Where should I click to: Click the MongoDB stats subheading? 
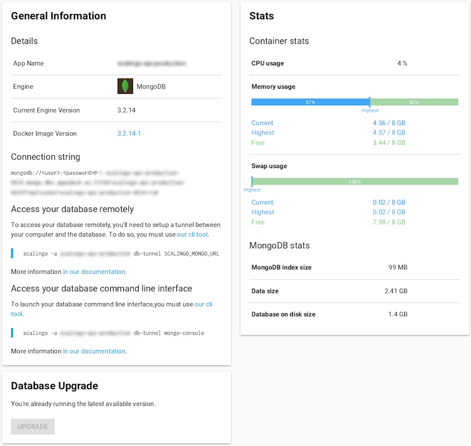pos(279,245)
